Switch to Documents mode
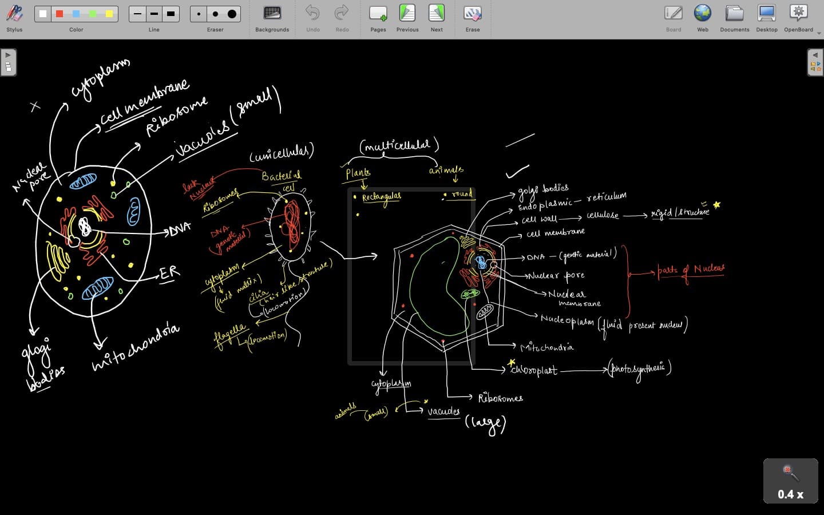The width and height of the screenshot is (824, 515). [x=734, y=14]
